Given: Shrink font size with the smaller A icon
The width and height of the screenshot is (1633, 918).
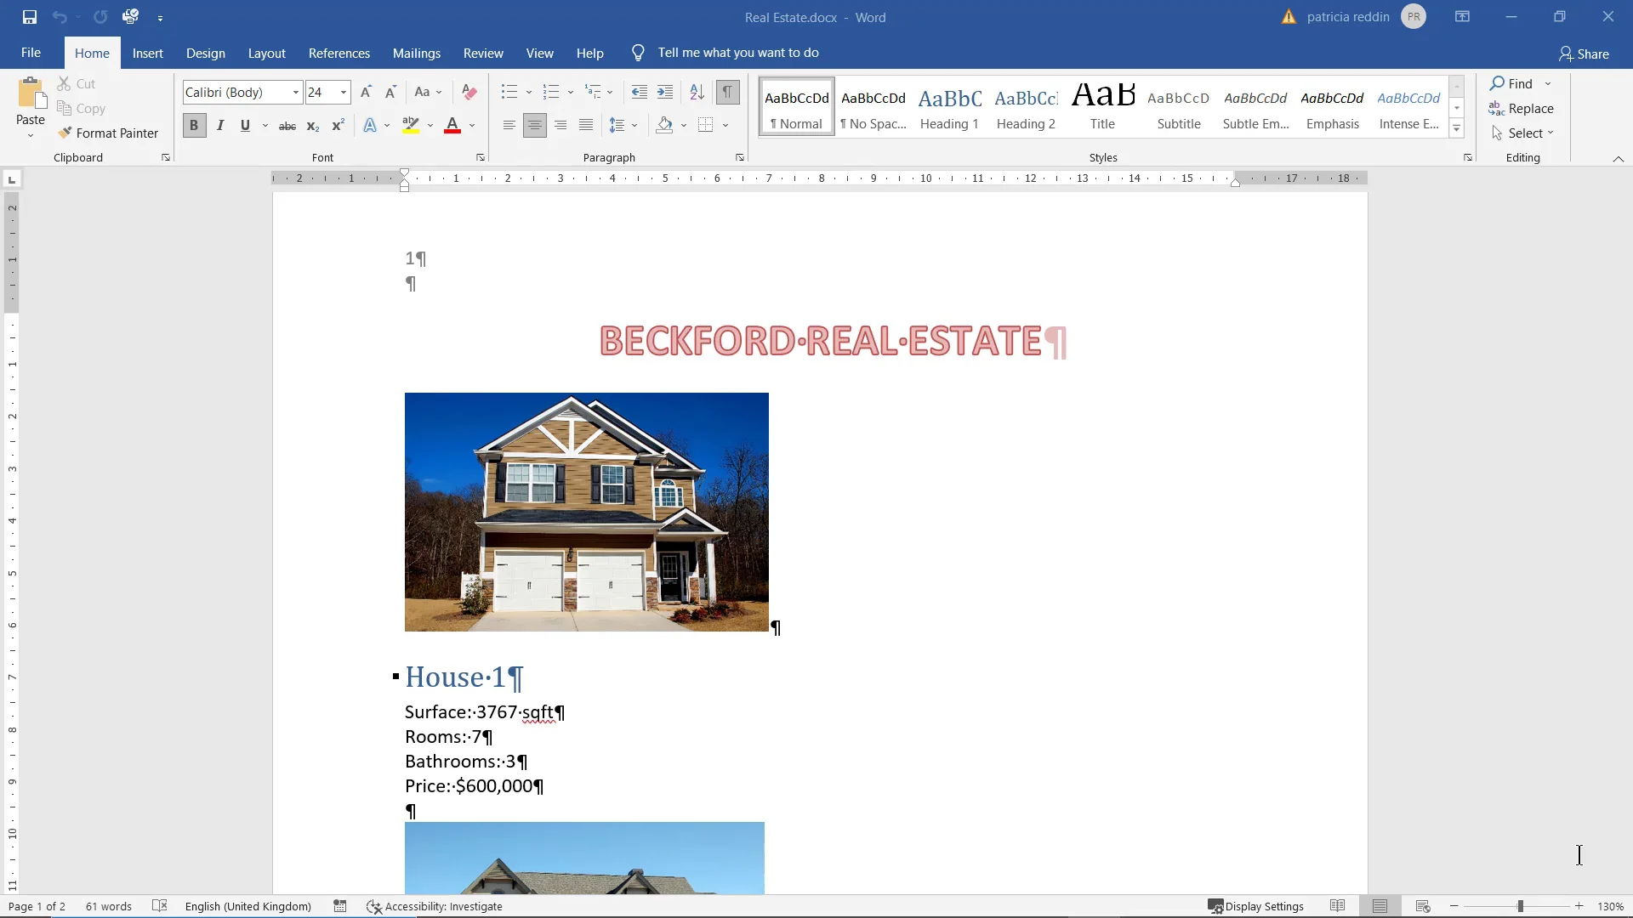Looking at the screenshot, I should click(390, 92).
